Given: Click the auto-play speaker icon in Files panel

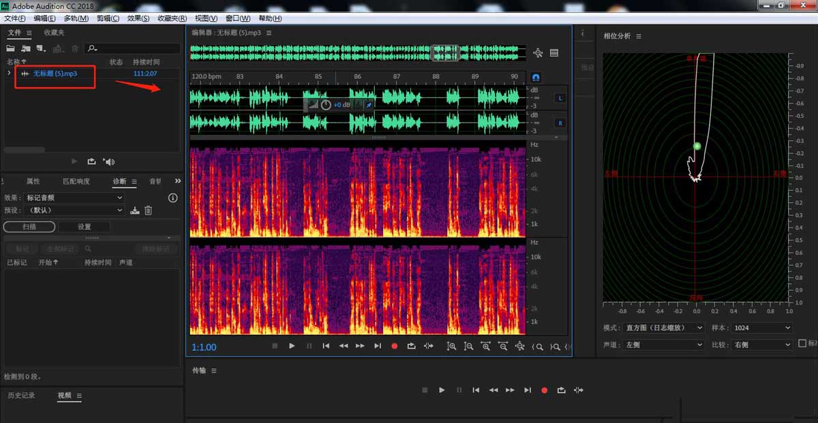Looking at the screenshot, I should (109, 161).
